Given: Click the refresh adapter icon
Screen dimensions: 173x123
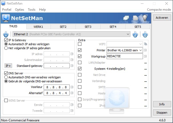Looking at the screenshot, I should 135,34.
